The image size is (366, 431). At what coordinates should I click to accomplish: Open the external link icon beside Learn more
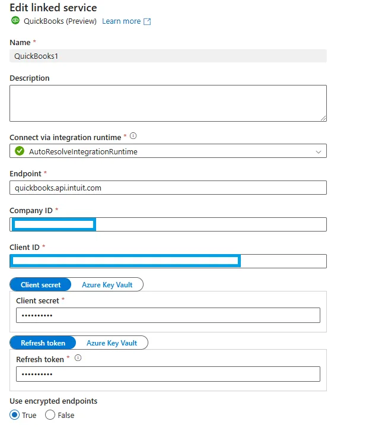(x=147, y=21)
